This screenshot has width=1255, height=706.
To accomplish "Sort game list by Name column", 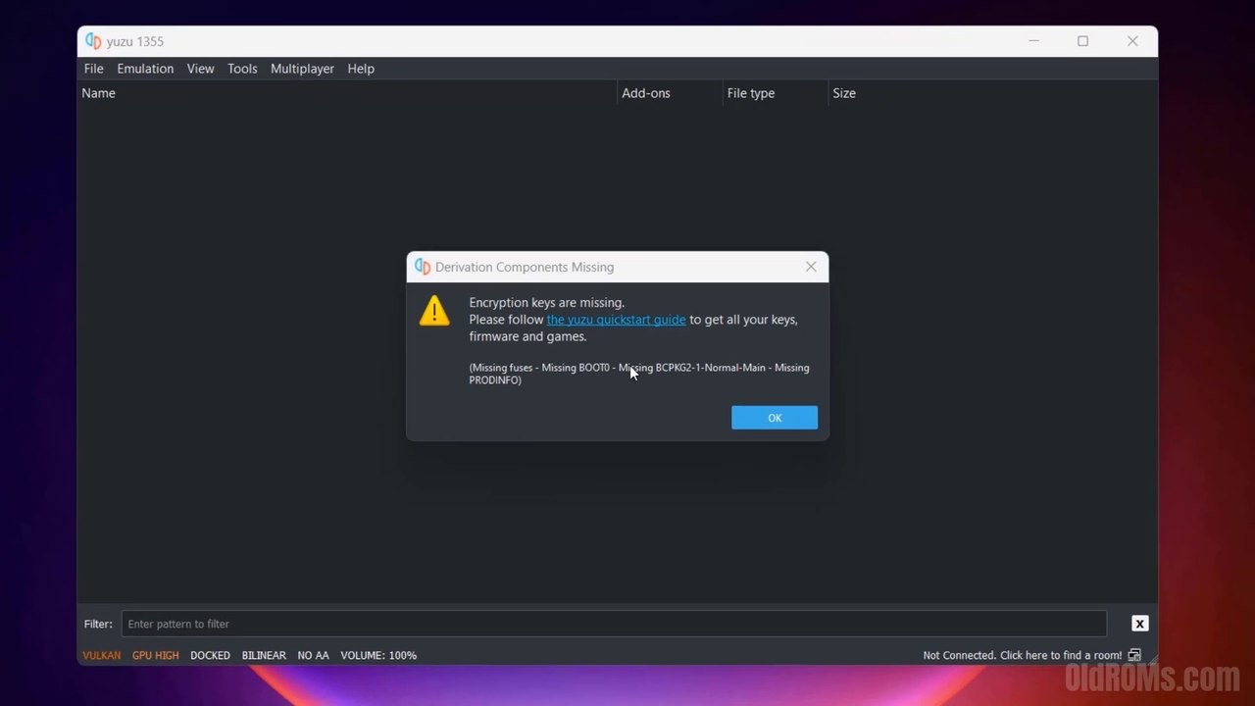I will click(347, 93).
